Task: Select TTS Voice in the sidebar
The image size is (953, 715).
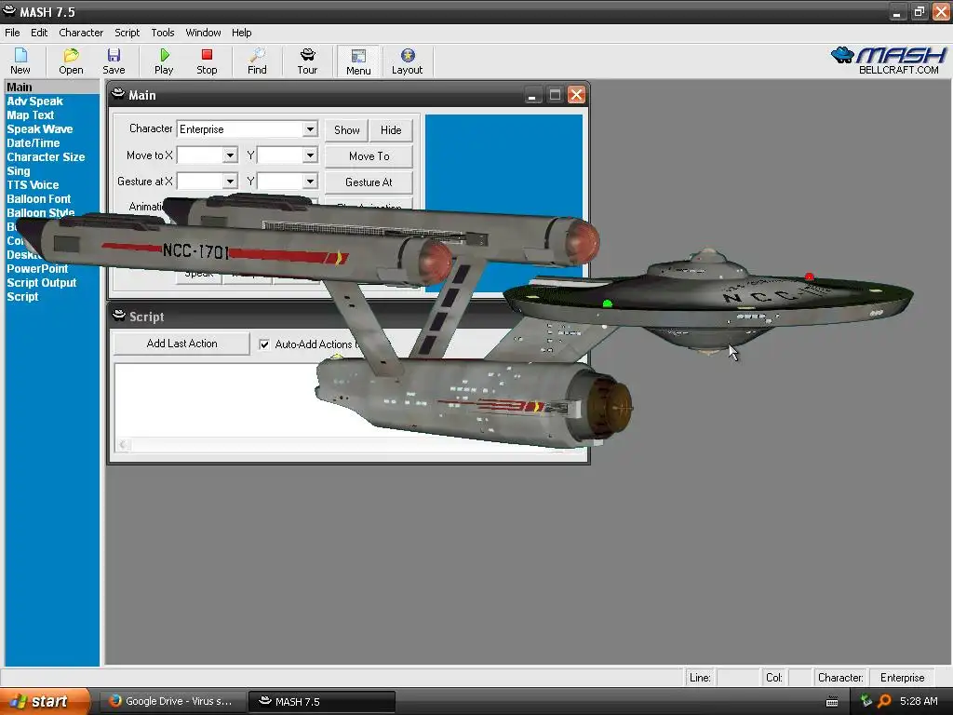Action: (33, 185)
